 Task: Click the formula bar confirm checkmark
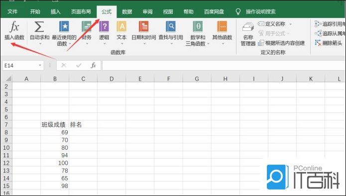pyautogui.click(x=79, y=66)
